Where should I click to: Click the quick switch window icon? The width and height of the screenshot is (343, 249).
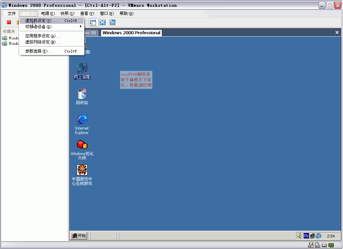[112, 22]
